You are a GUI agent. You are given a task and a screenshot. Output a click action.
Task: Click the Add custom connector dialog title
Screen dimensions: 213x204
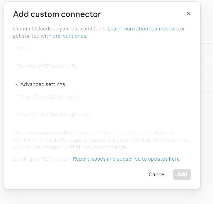tap(57, 14)
